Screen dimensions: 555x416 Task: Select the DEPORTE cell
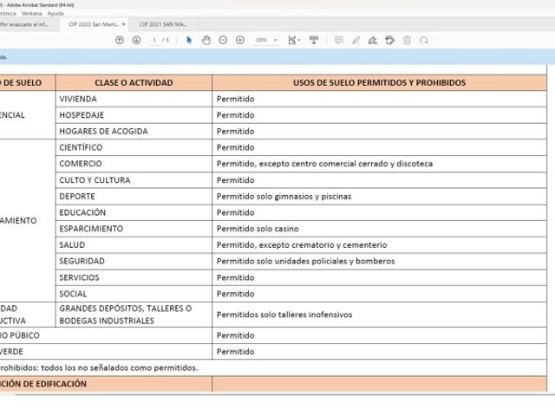(x=134, y=197)
